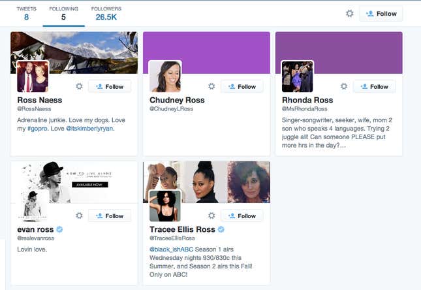Click the @TraceeEllisRoss handle
Image resolution: width=421 pixels, height=290 pixels.
(x=172, y=238)
